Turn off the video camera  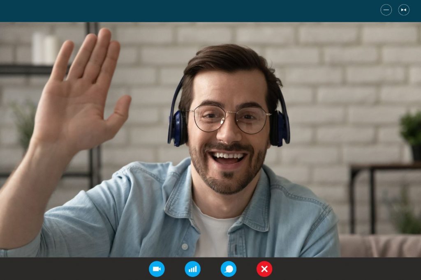(x=157, y=269)
